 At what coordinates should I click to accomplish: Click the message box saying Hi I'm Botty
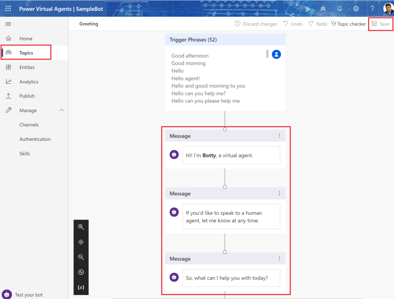(231, 155)
